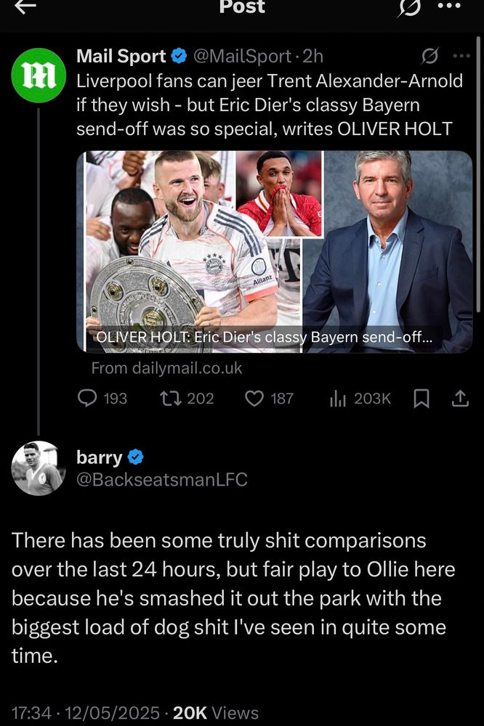The image size is (484, 726).
Task: Repost the Mail Sport post
Action: [x=187, y=398]
